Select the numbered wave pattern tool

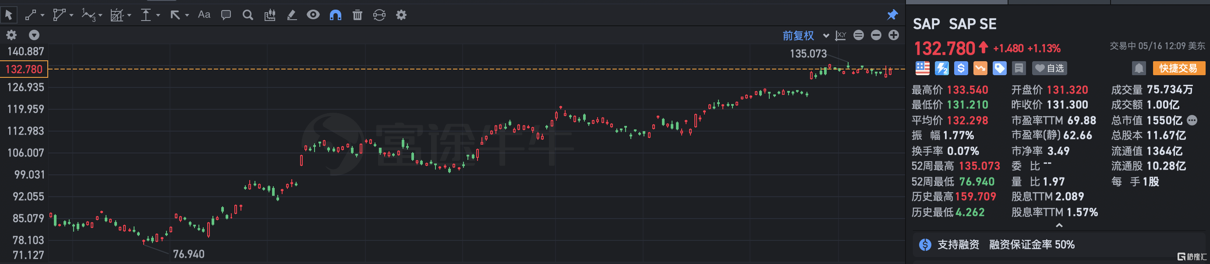point(88,15)
